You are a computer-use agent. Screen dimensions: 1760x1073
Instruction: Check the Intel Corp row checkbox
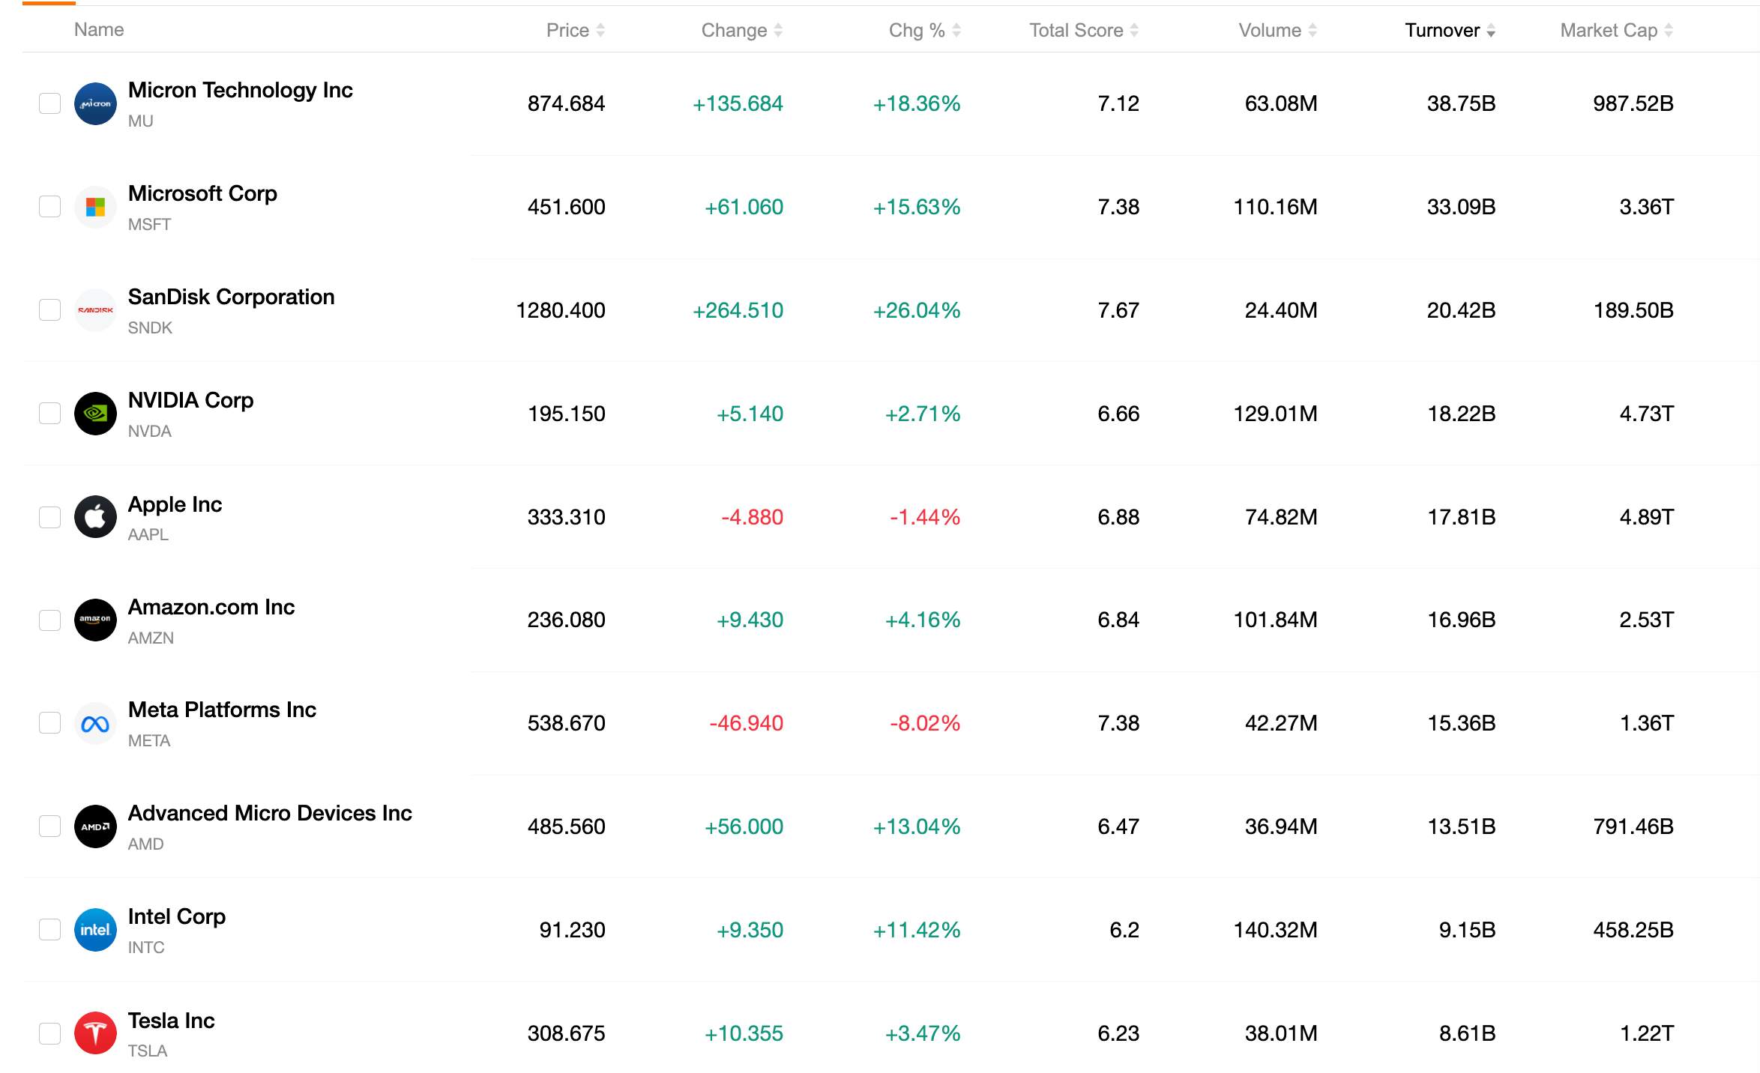(x=49, y=930)
